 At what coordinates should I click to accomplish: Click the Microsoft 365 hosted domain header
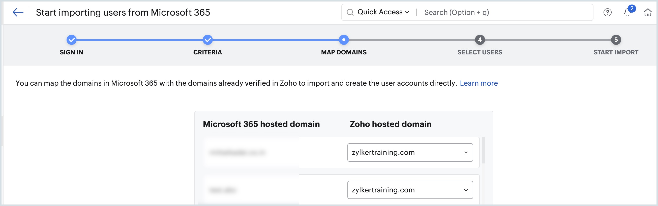coord(261,124)
